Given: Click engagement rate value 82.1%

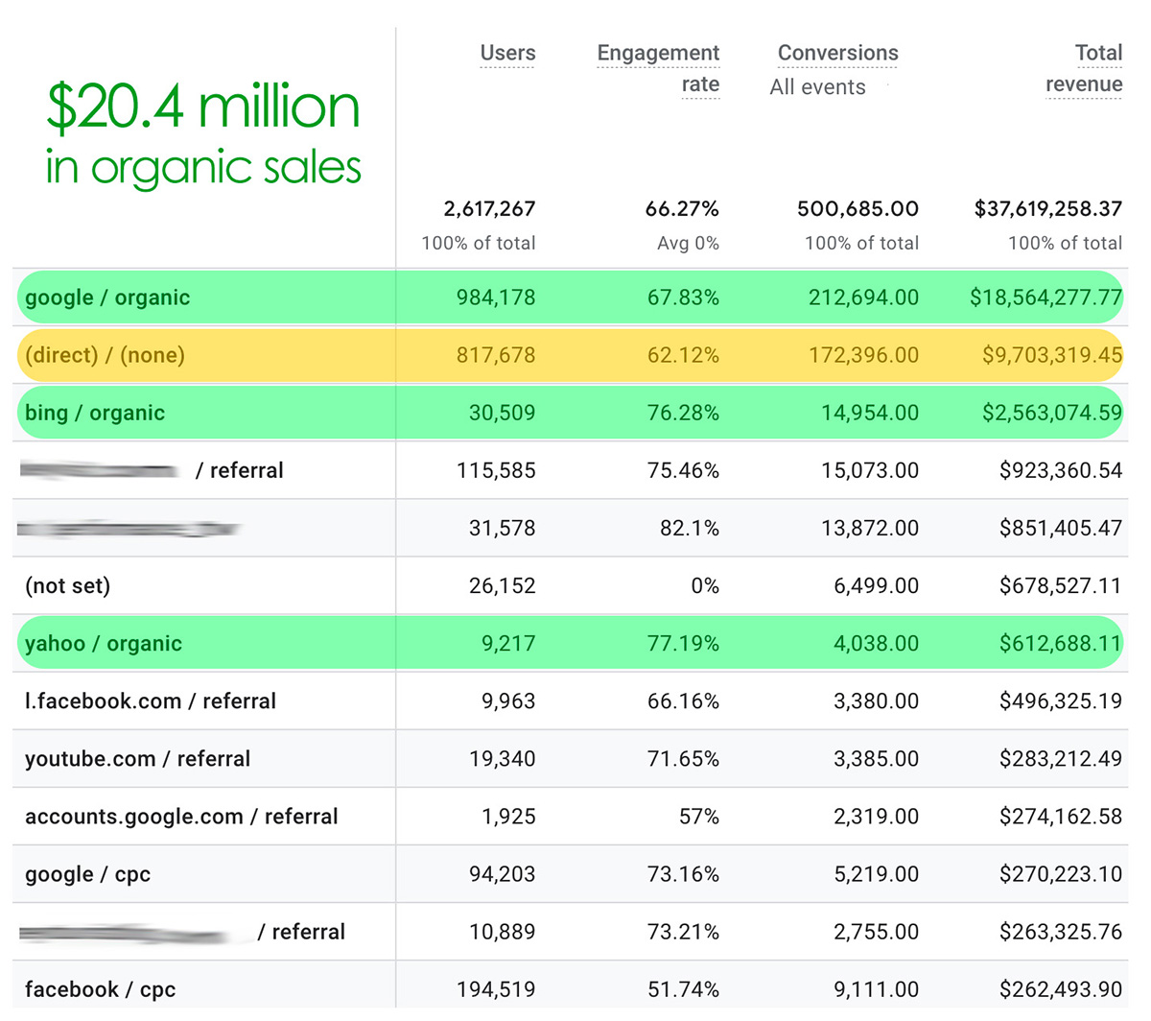Looking at the screenshot, I should click(690, 528).
